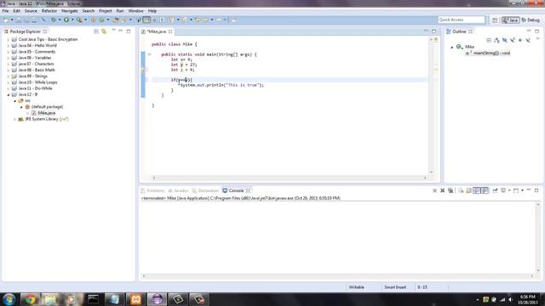Image resolution: width=545 pixels, height=306 pixels.
Task: Open Mike.java in Package Explorer
Action: [x=46, y=113]
